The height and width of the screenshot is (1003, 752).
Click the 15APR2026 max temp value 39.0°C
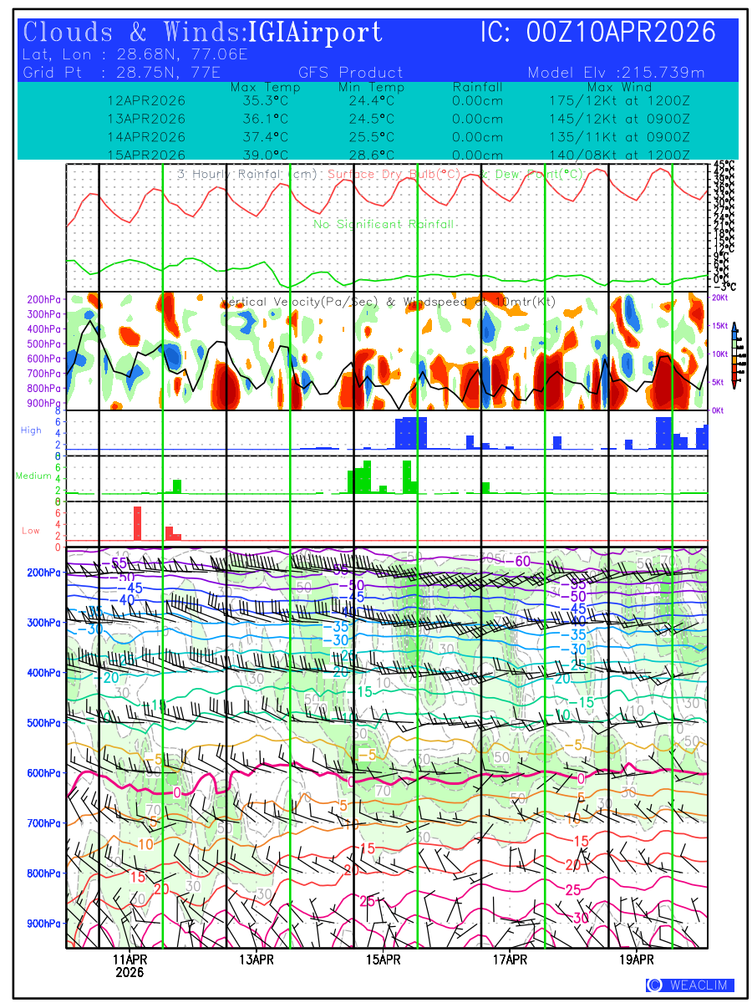[260, 155]
